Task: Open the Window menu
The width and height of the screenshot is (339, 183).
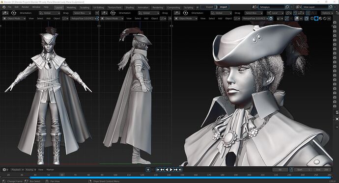Action: (36, 7)
